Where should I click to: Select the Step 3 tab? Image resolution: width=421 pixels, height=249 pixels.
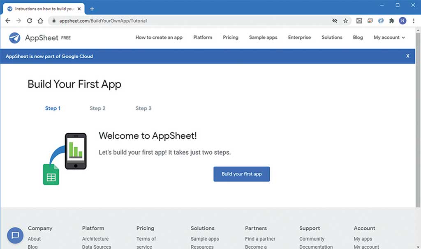click(x=143, y=108)
